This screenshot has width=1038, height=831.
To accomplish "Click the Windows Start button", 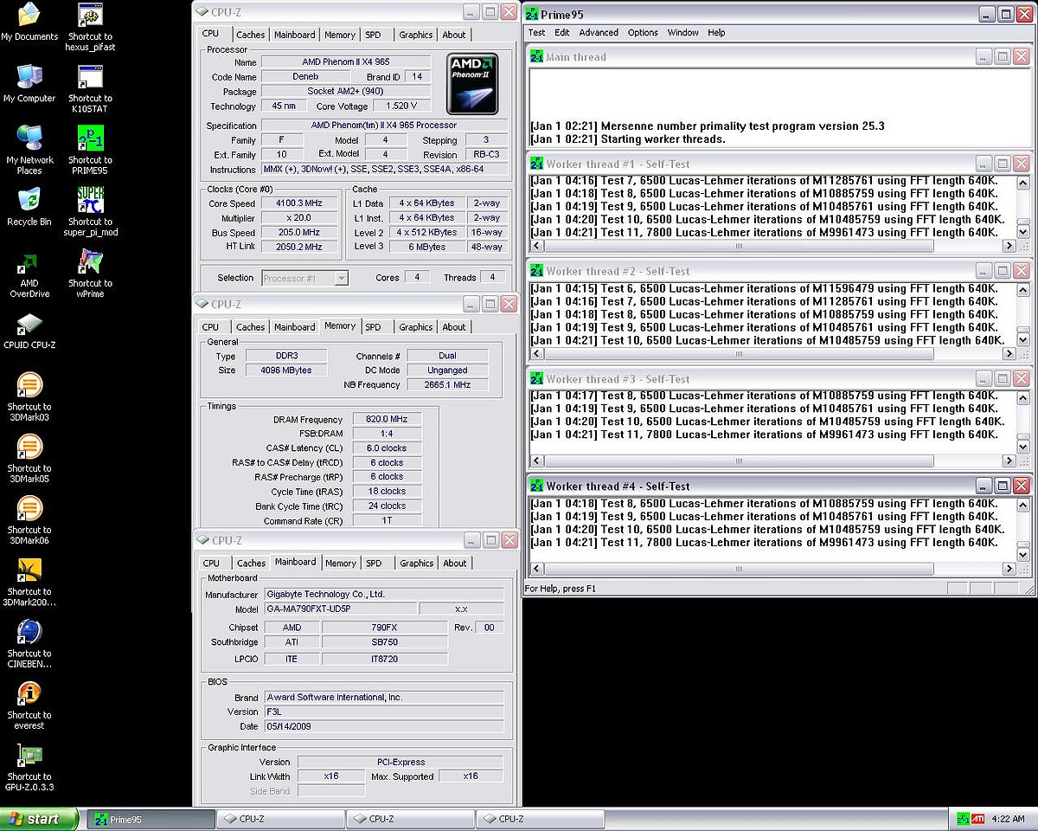I will point(39,819).
